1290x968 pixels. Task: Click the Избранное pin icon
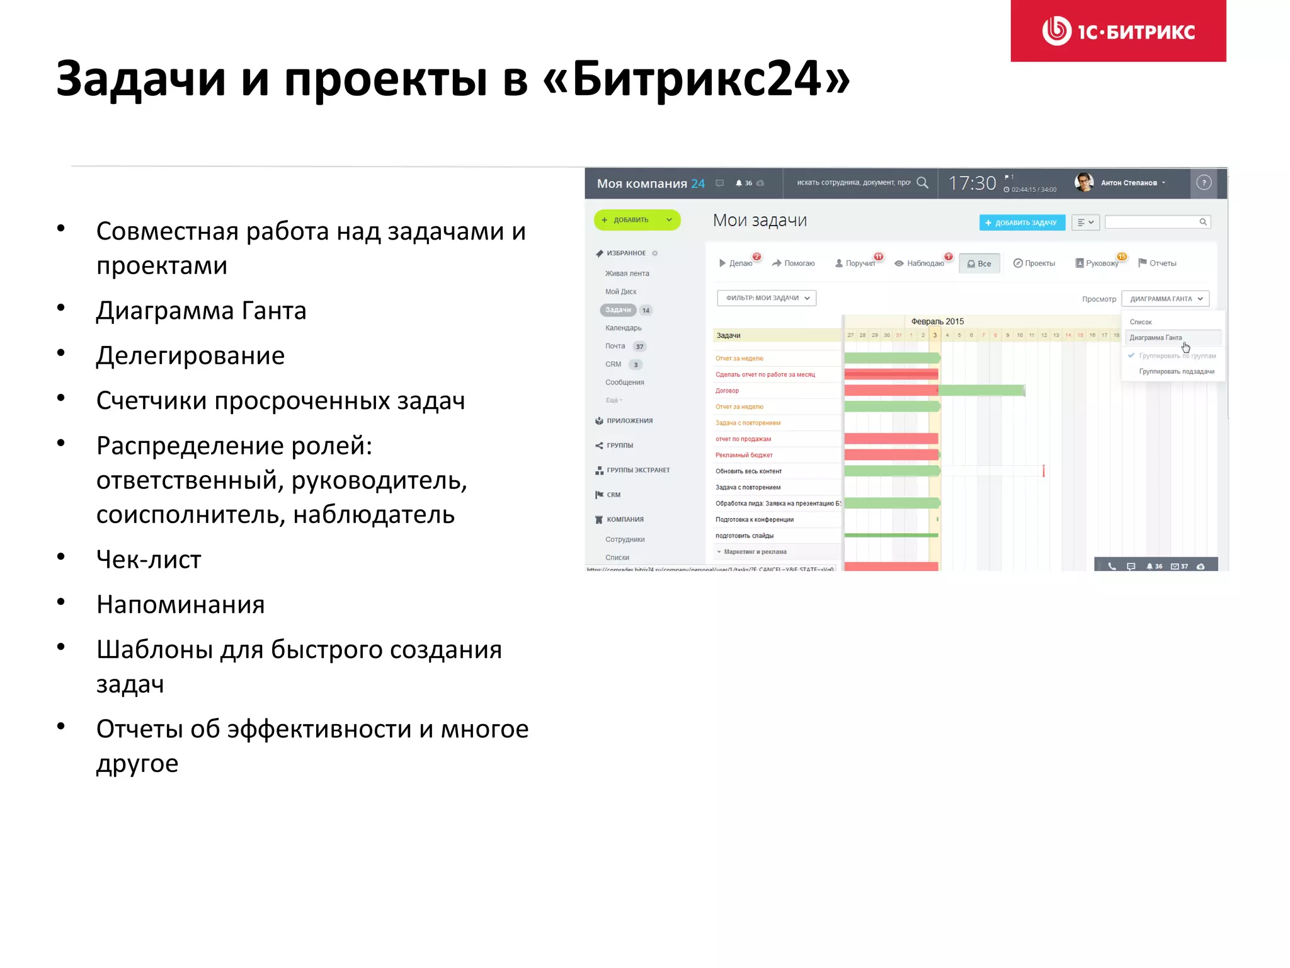(x=600, y=253)
